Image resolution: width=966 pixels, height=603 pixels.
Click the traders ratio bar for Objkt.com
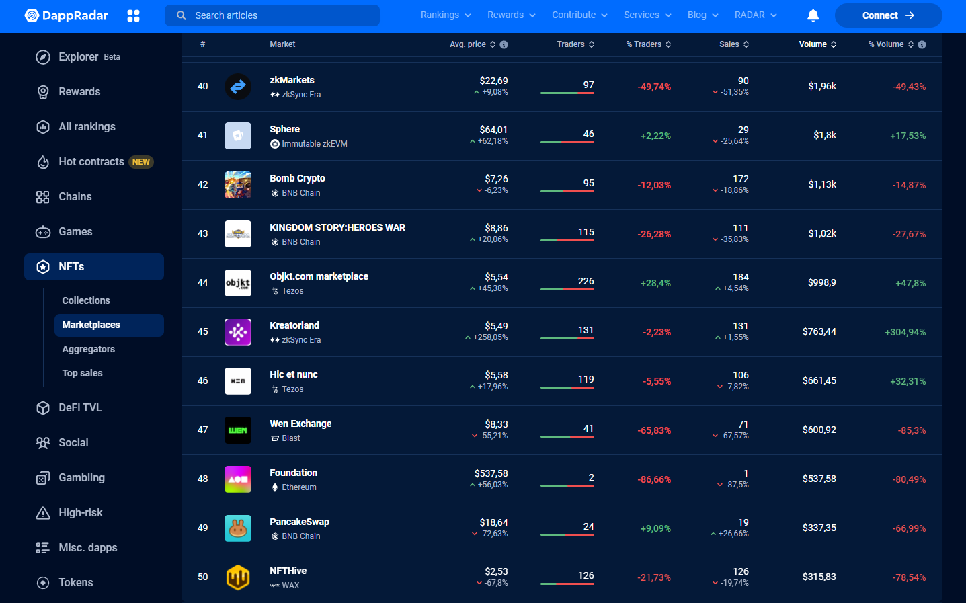click(x=567, y=290)
